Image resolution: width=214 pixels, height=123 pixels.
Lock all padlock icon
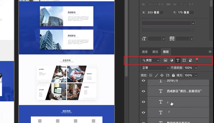click(x=173, y=75)
